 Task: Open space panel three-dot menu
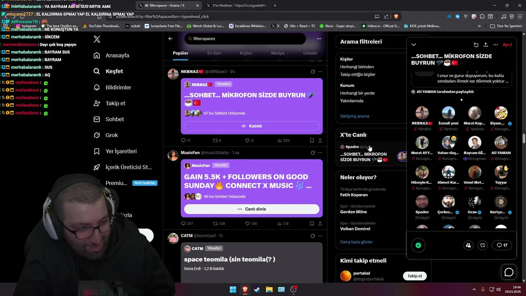click(496, 44)
